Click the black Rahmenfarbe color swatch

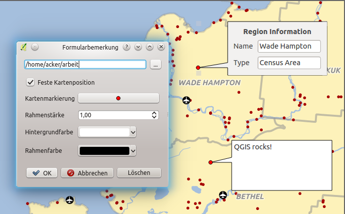pyautogui.click(x=104, y=150)
